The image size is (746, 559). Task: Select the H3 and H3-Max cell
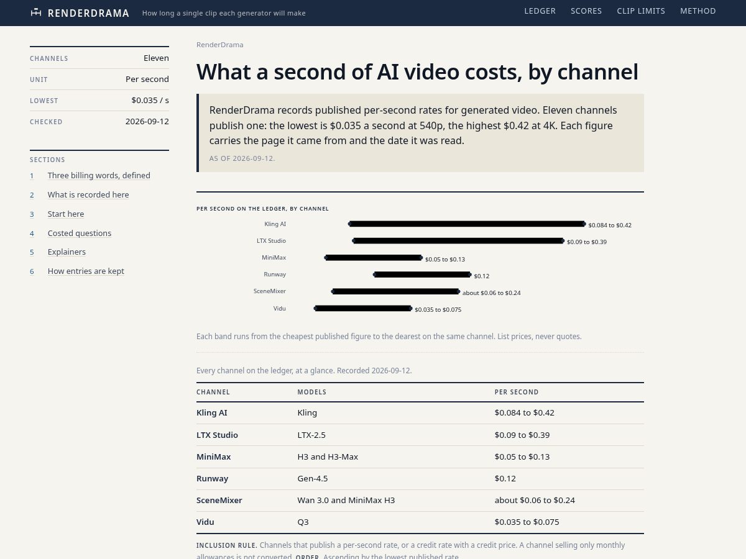point(328,457)
